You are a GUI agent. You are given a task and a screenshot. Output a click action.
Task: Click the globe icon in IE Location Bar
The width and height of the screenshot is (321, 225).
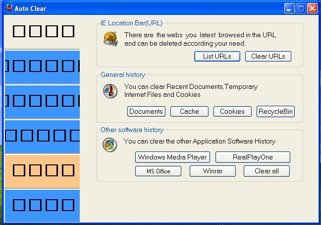click(110, 39)
